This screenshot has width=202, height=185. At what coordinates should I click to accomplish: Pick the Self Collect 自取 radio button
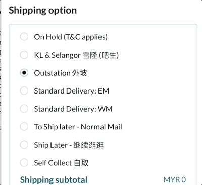tap(24, 163)
